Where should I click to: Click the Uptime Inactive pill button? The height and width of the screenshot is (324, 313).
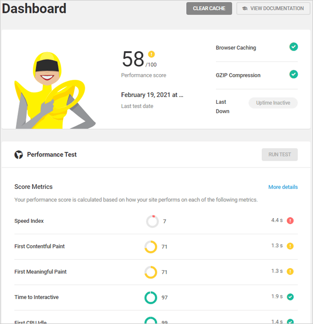273,103
